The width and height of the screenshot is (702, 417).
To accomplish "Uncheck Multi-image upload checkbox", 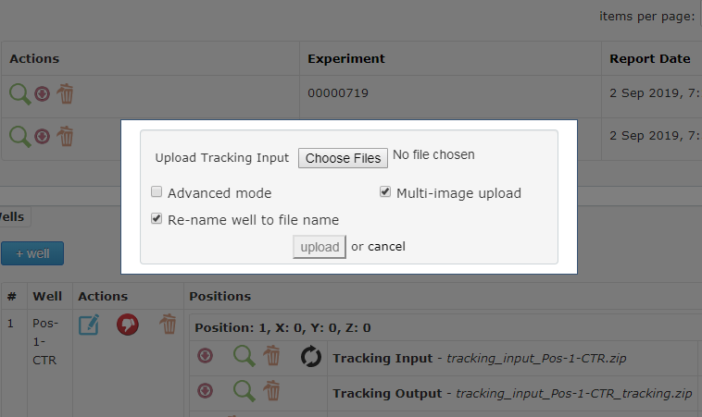I will pyautogui.click(x=385, y=191).
